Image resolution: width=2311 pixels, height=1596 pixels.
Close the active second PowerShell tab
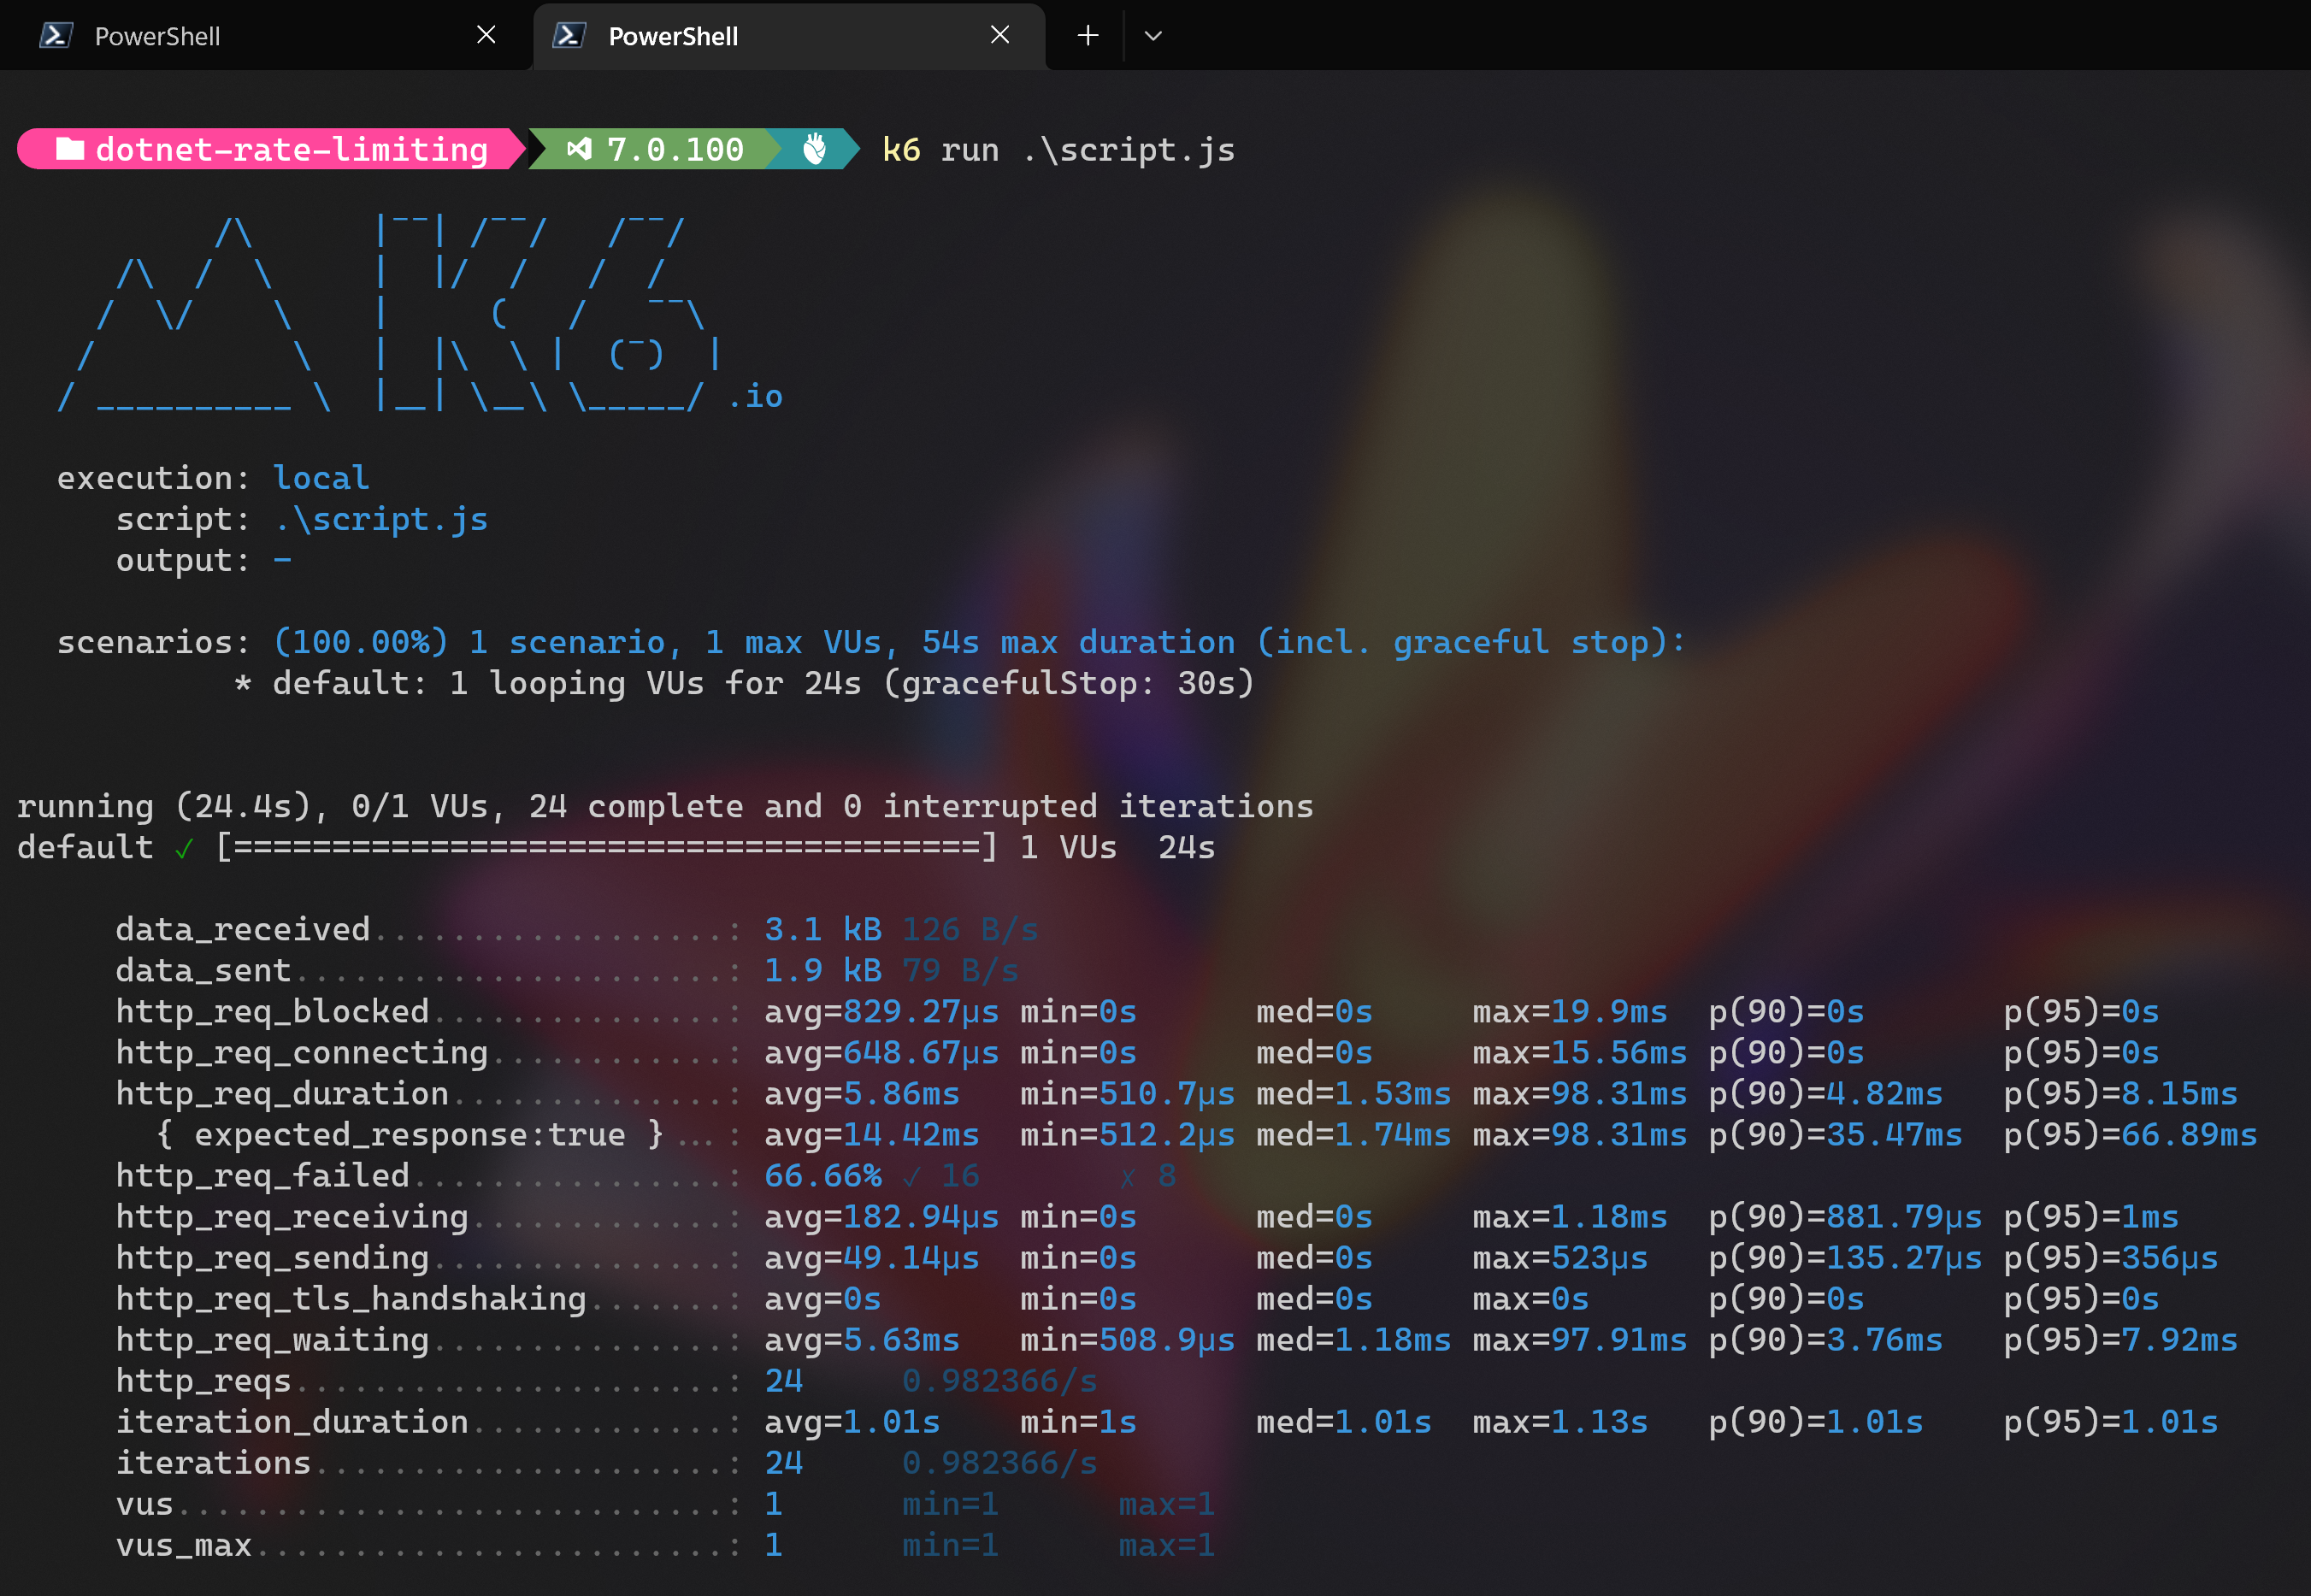[999, 35]
